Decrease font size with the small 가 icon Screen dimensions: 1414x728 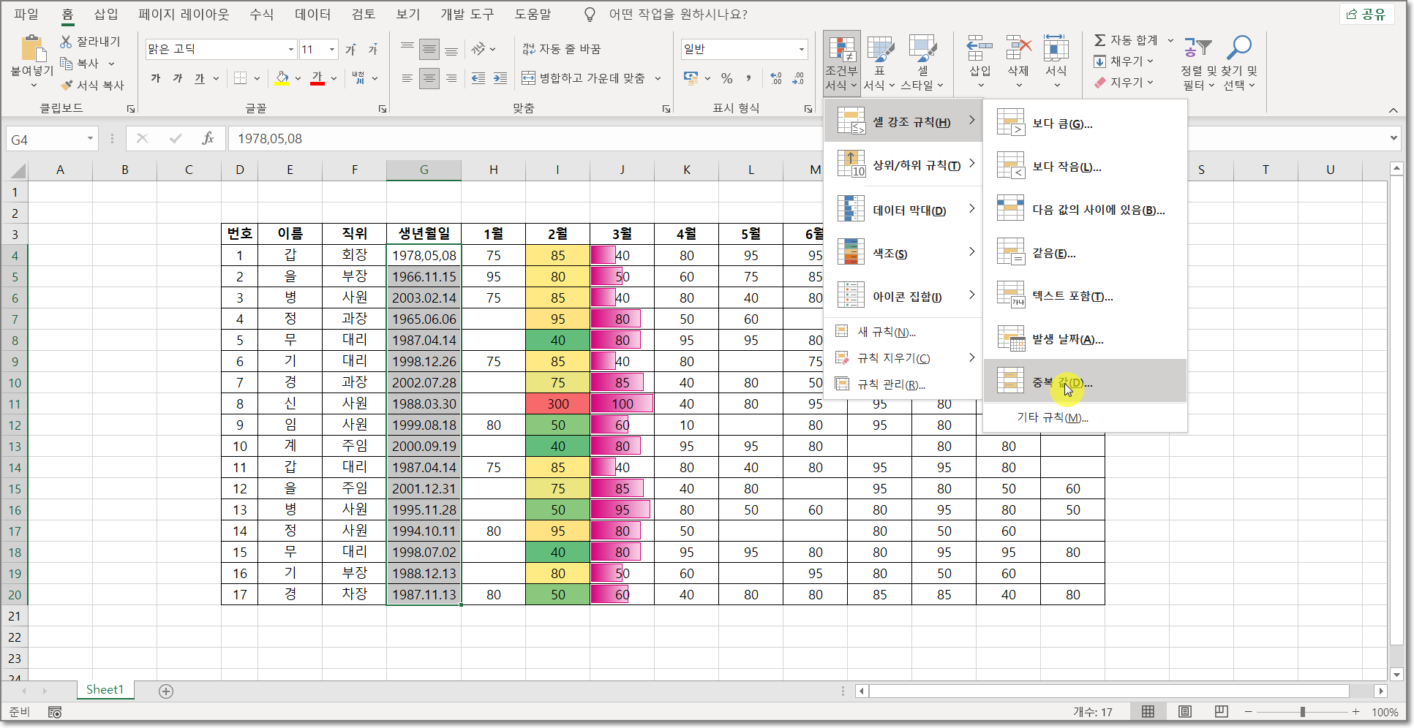tap(372, 49)
